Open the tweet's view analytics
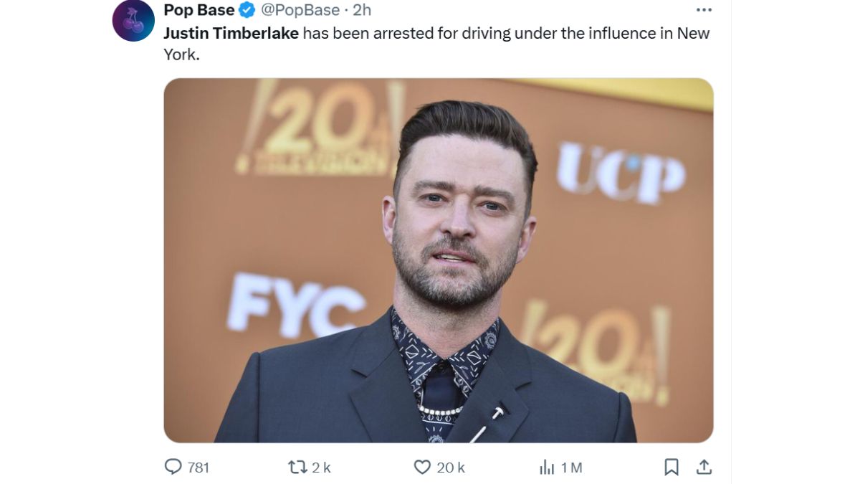Screen dimensions: 860x484 click(546, 466)
